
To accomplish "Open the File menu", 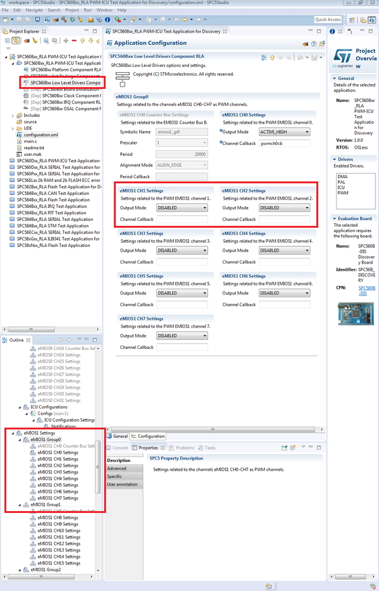I will pos(5,10).
